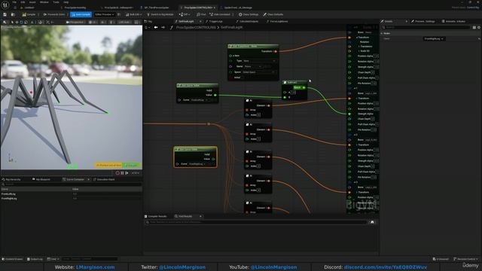Open Type dropdown on Get Transform node
The width and height of the screenshot is (482, 271).
[260, 61]
